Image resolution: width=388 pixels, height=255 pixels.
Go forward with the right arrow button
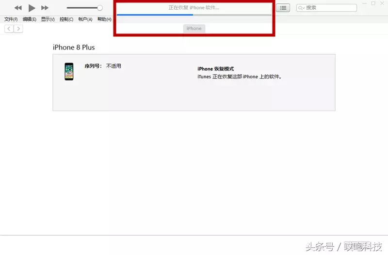[18, 29]
